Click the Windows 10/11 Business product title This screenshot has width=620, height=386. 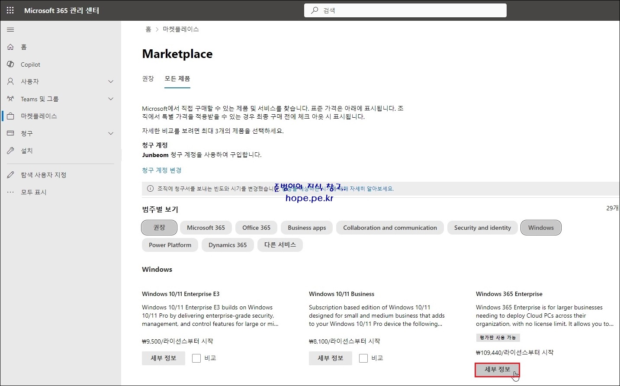coord(342,294)
